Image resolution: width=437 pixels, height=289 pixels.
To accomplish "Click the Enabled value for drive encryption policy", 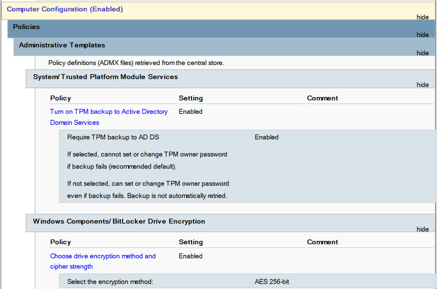I will coord(190,256).
